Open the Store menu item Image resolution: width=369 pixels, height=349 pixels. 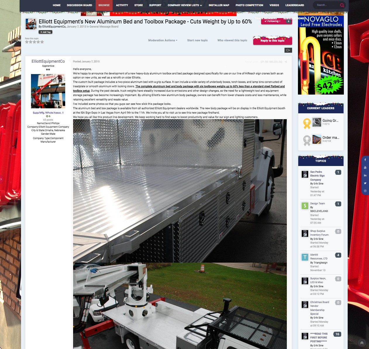click(x=139, y=5)
